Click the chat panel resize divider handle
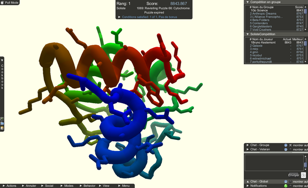Image resolution: width=308 pixels, height=188 pixels. point(276,153)
